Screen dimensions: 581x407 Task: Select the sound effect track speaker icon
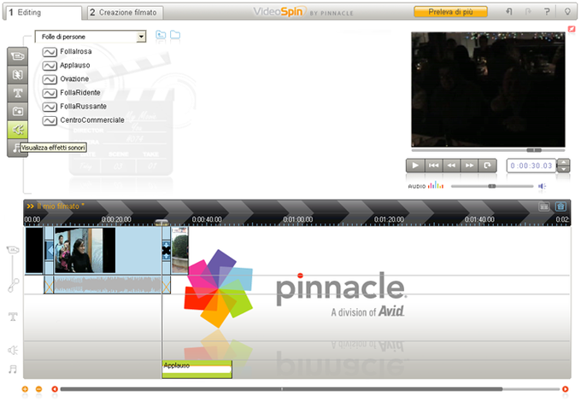point(13,350)
